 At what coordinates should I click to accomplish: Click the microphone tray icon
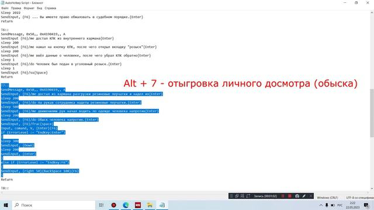327,205
